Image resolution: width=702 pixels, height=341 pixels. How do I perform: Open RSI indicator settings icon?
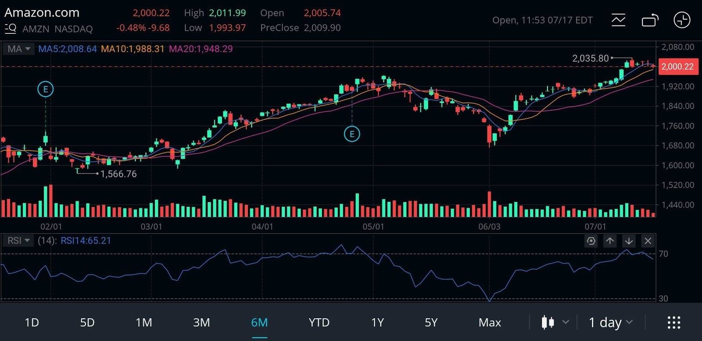point(591,241)
